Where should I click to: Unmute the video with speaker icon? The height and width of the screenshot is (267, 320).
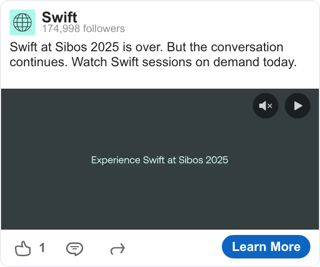[x=265, y=106]
